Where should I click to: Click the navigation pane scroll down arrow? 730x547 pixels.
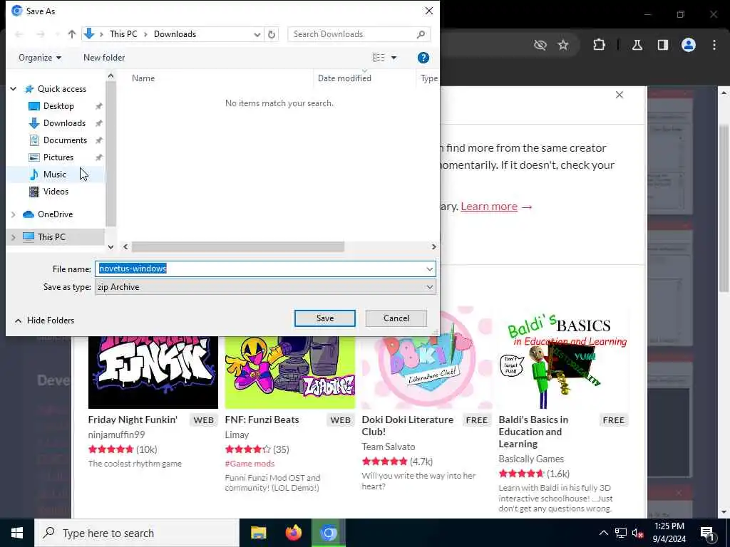110,247
